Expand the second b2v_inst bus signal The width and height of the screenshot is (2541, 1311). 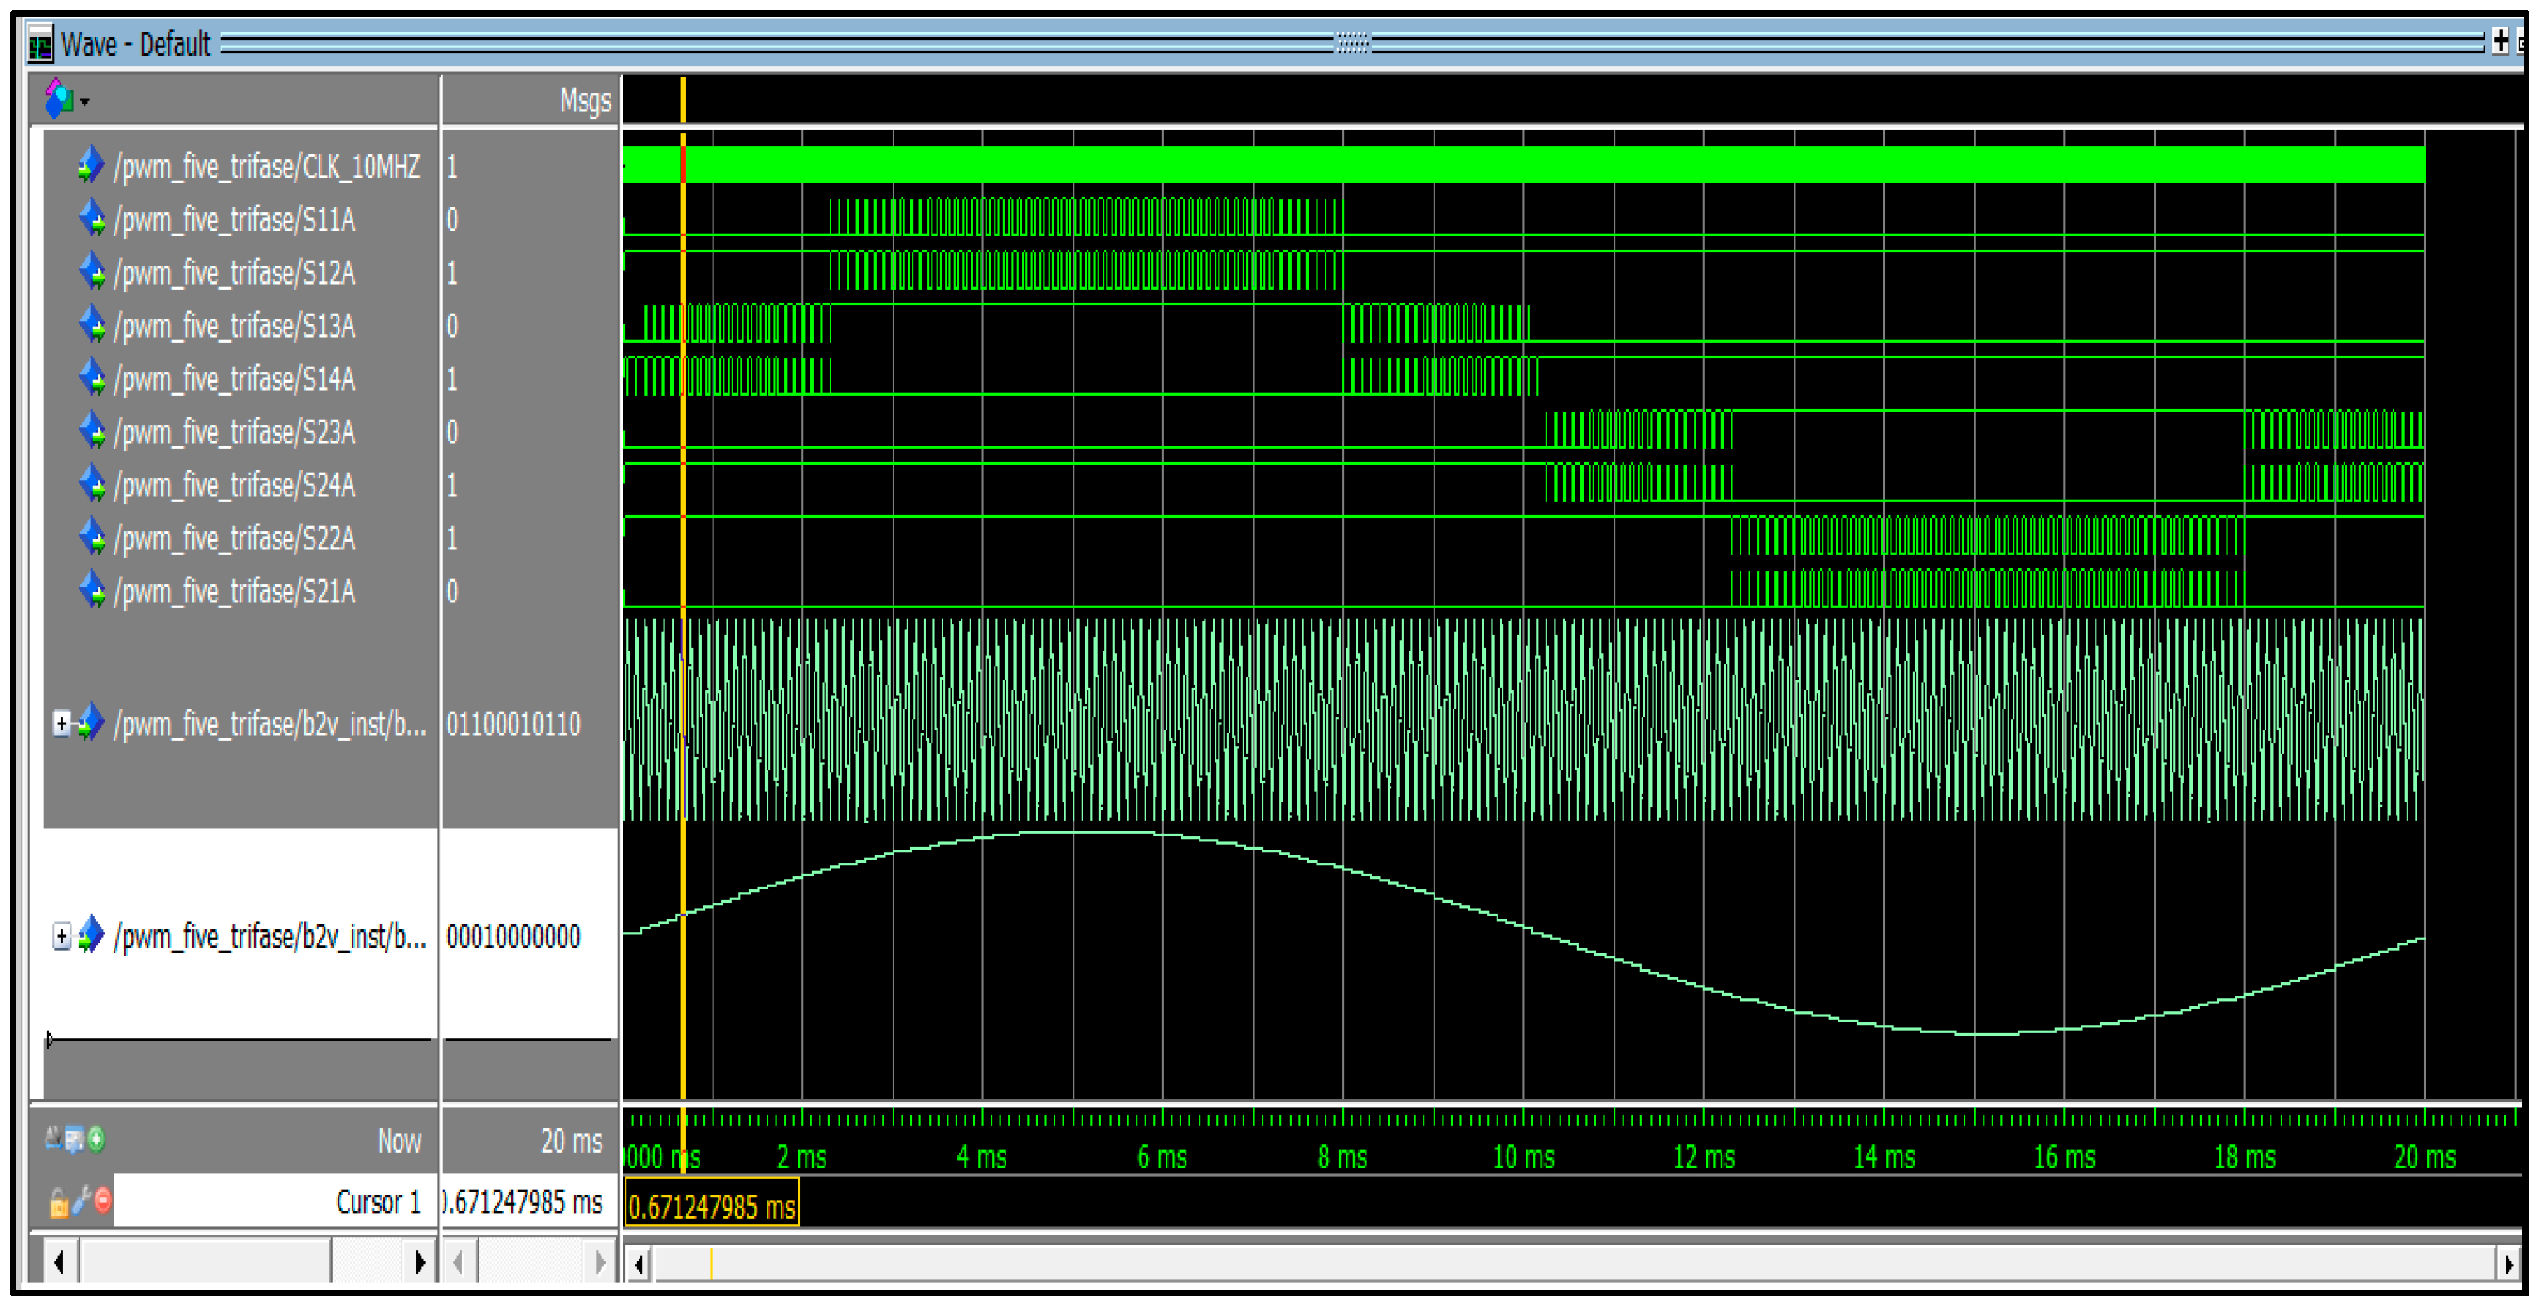(61, 936)
